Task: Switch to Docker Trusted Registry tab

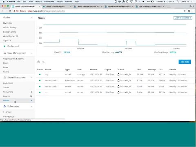Action: pos(57,7)
